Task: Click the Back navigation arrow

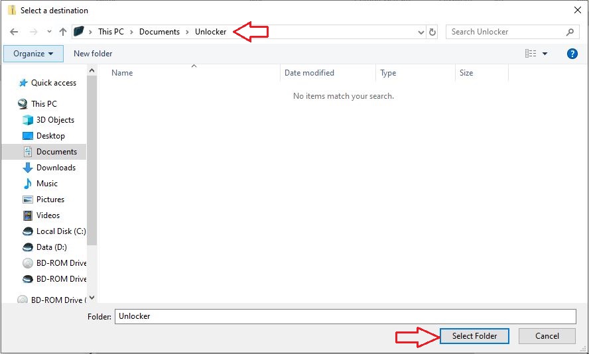Action: [x=14, y=32]
